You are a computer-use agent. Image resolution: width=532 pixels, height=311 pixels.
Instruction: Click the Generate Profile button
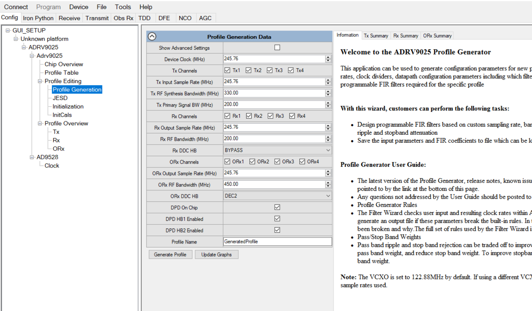tap(170, 254)
